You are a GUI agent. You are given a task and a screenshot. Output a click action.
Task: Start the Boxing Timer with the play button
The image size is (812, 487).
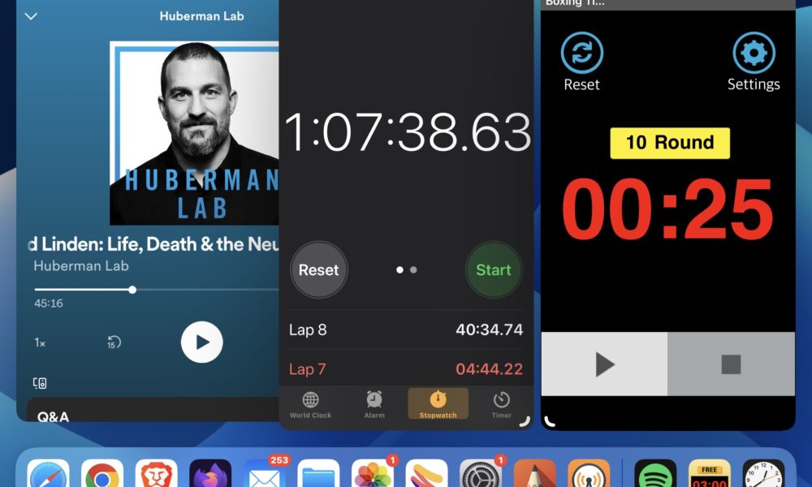point(604,364)
